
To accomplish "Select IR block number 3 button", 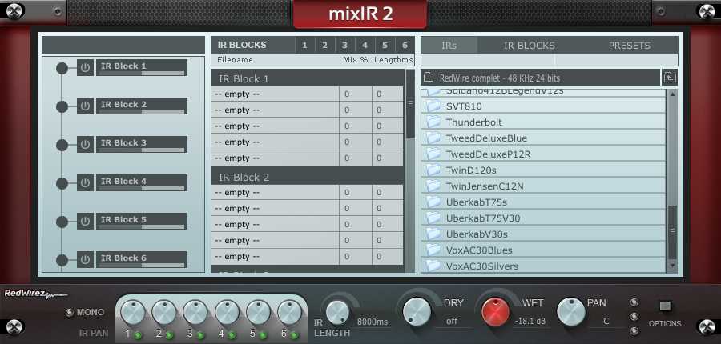I will (344, 46).
